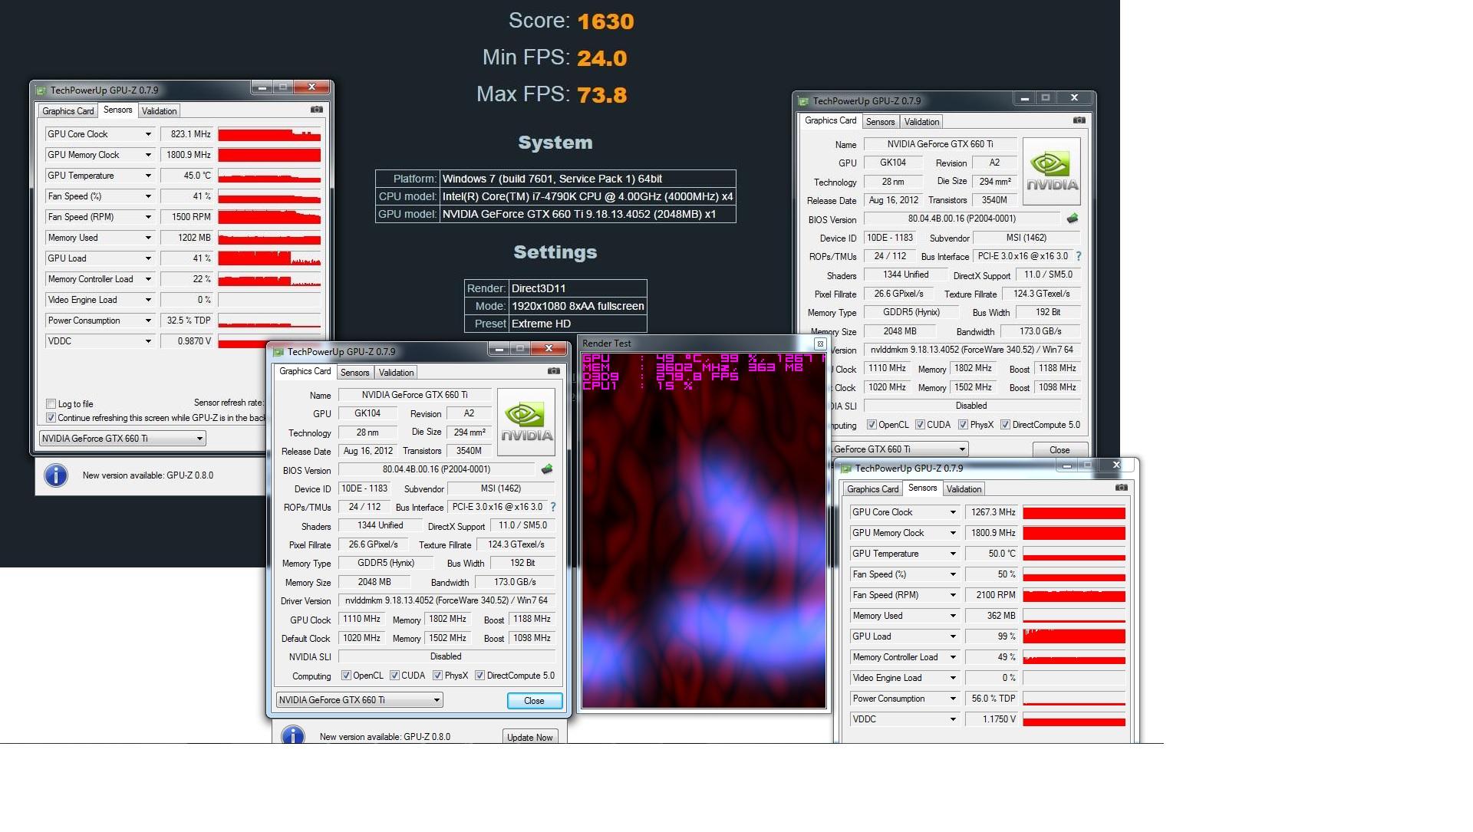Open Validation tab in top-left GPU-Z window
Image resolution: width=1473 pixels, height=832 pixels.
point(159,111)
